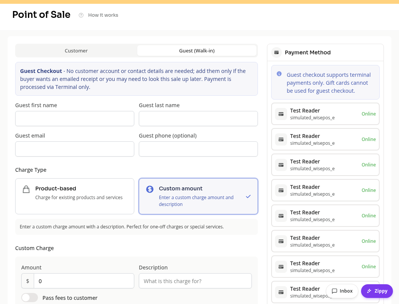The image size is (399, 304).
Task: Open the How it works link
Action: click(x=103, y=15)
